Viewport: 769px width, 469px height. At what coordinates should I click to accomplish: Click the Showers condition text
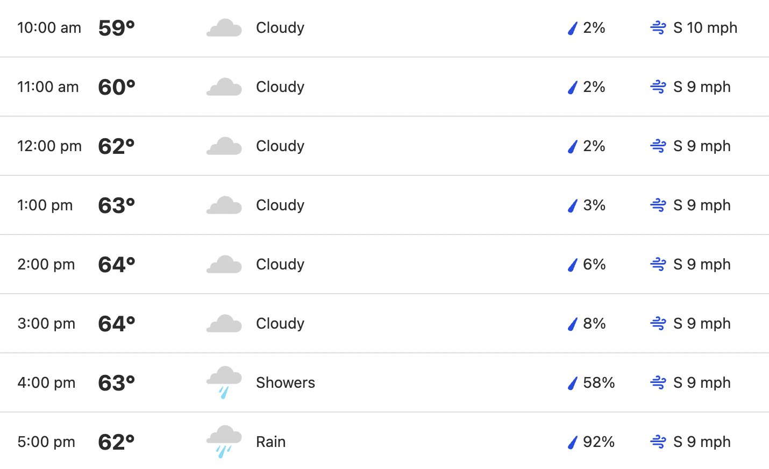click(286, 382)
